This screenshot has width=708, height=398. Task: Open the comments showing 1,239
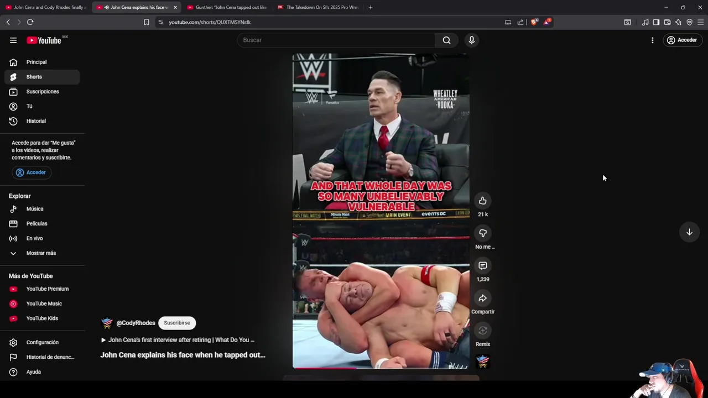coord(483,266)
